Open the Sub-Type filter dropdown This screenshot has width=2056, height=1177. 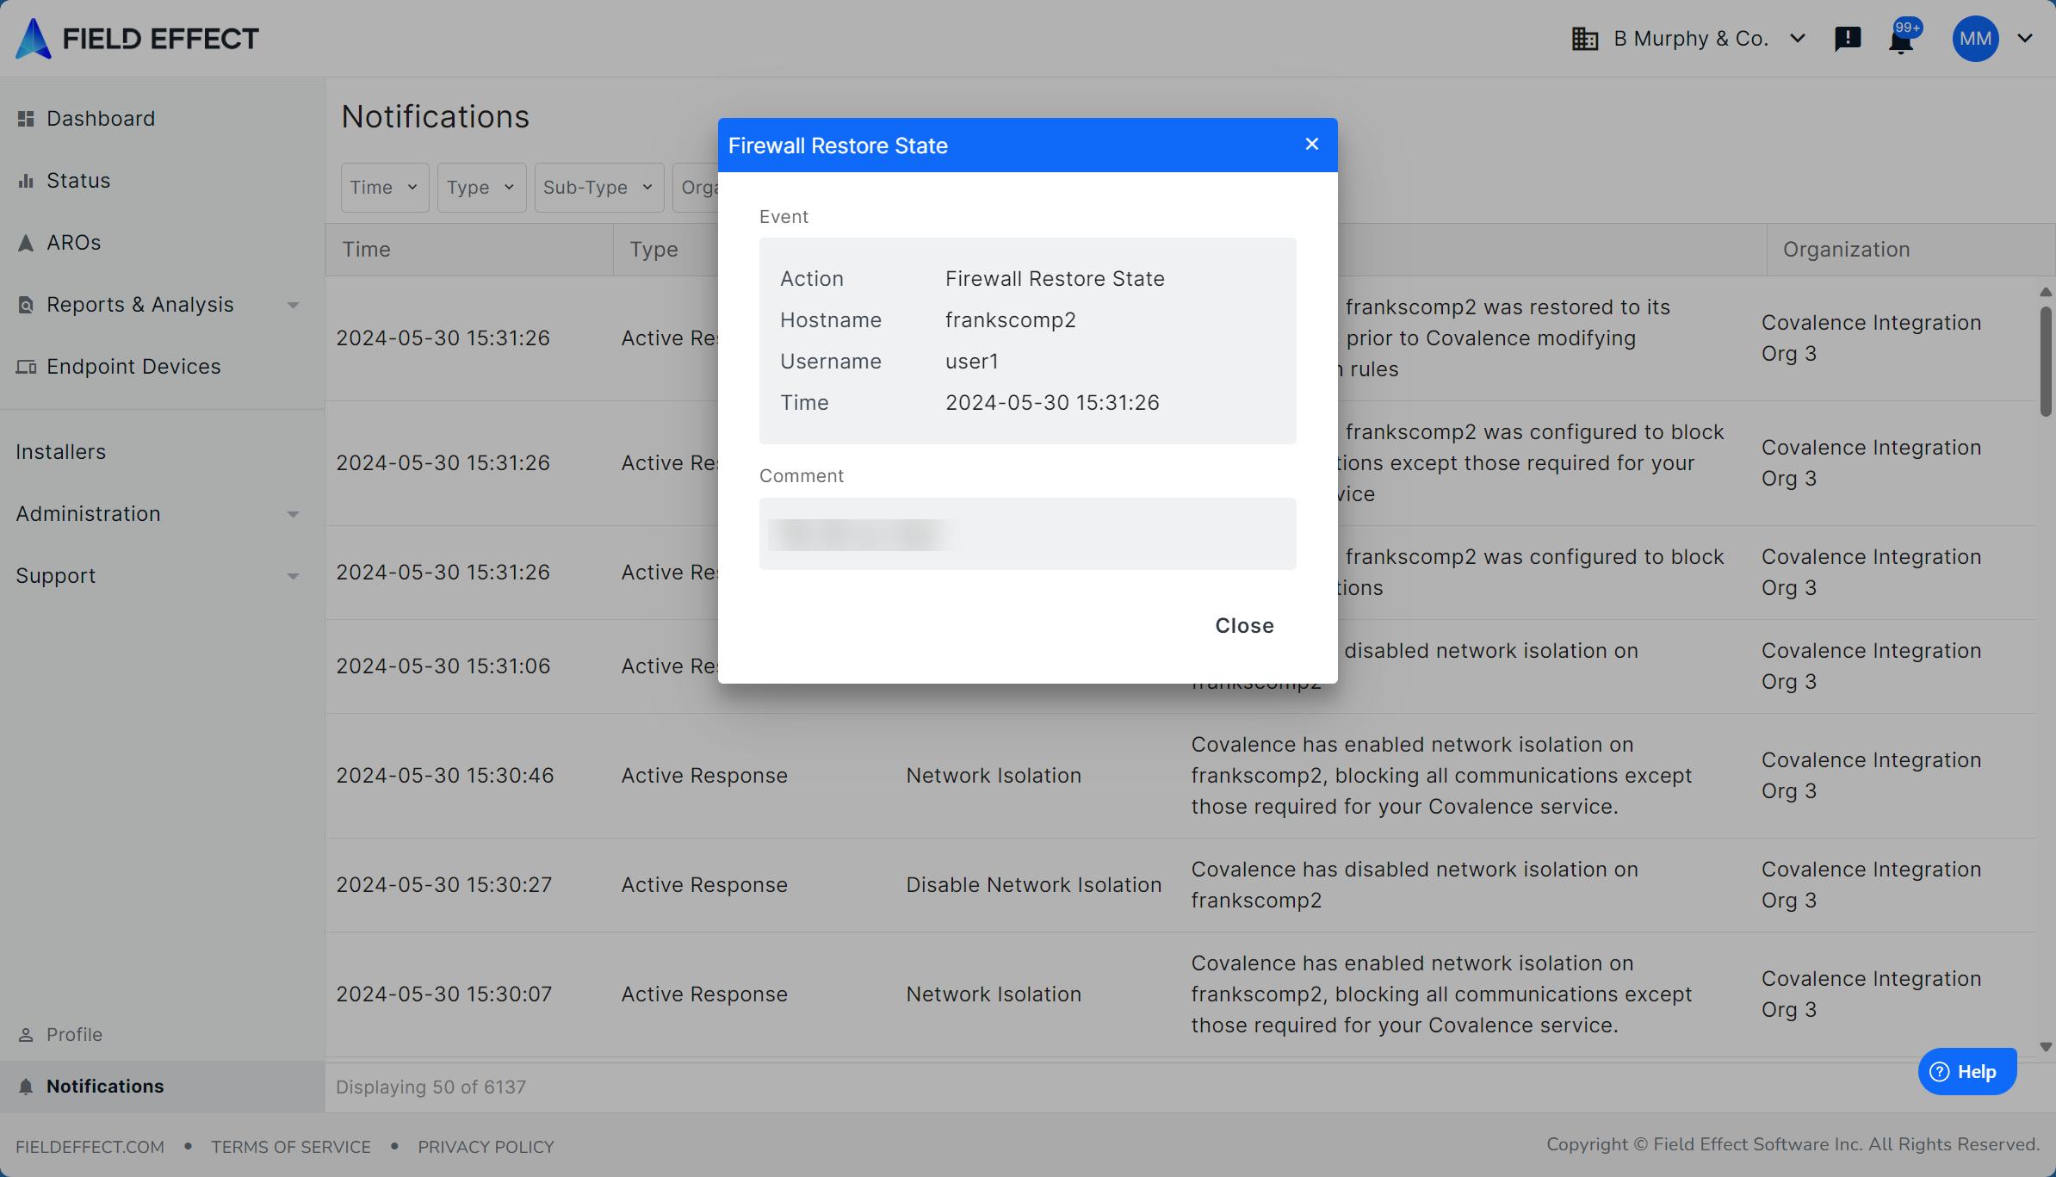tap(598, 188)
